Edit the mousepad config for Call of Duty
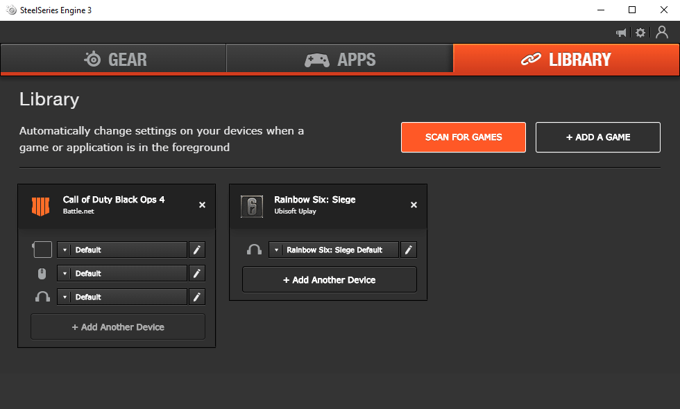This screenshot has width=680, height=409. click(x=197, y=250)
